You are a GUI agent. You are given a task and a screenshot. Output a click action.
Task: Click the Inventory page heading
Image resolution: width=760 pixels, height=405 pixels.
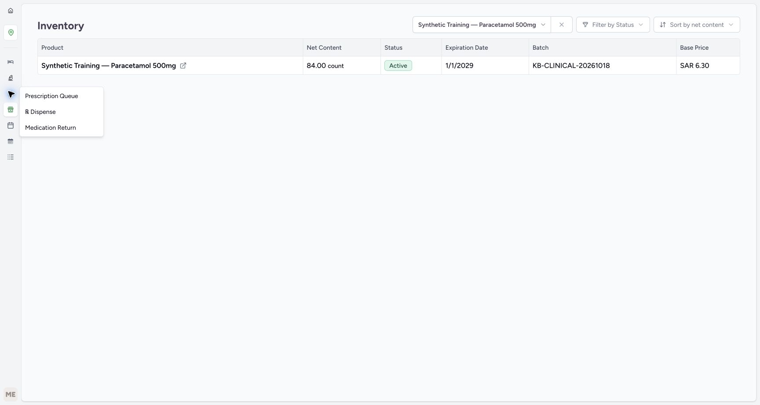61,26
